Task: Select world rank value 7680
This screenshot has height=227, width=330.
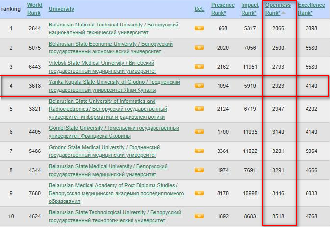Action: [x=35, y=193]
